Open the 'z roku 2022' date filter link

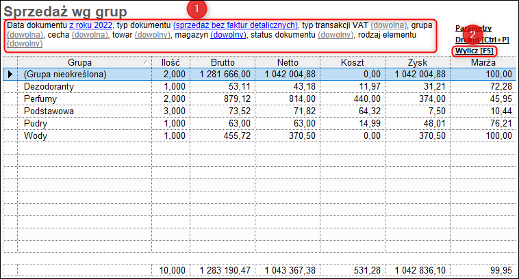click(x=90, y=25)
